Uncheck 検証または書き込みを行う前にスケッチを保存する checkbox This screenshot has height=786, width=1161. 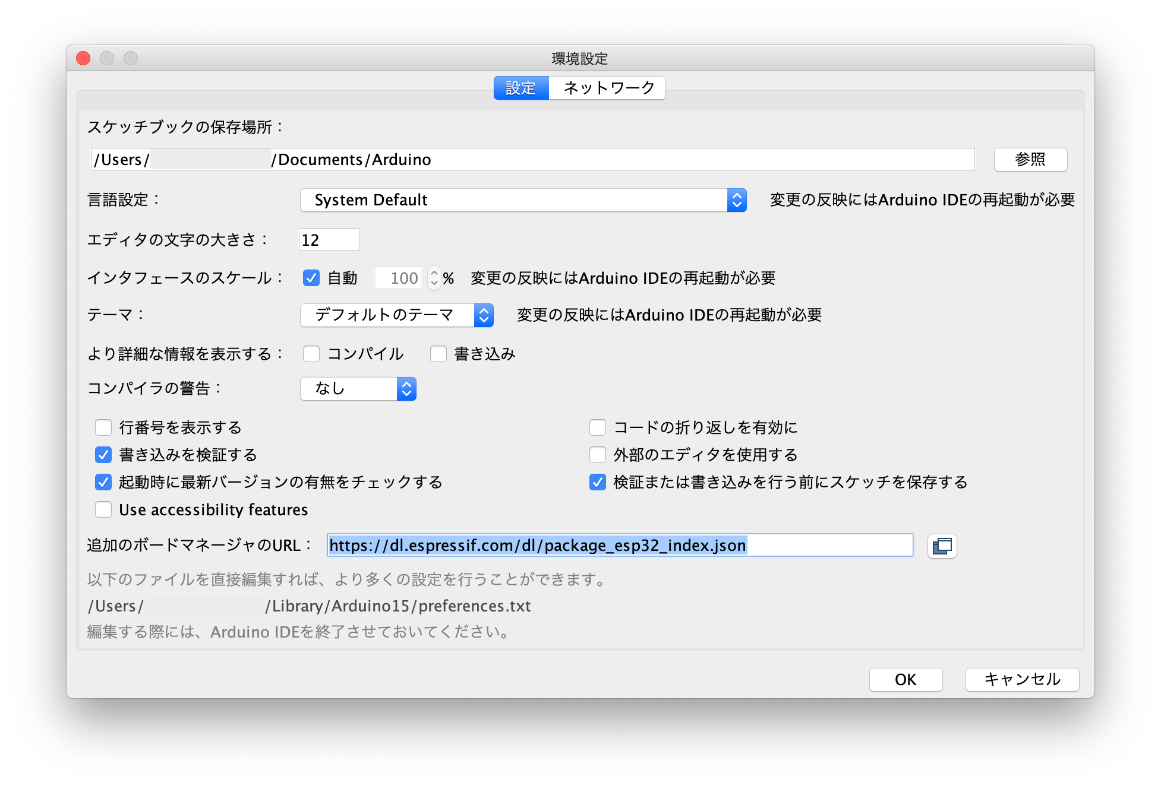pyautogui.click(x=598, y=482)
